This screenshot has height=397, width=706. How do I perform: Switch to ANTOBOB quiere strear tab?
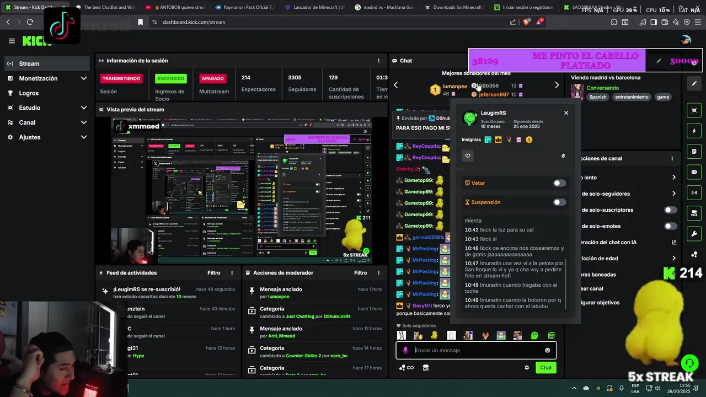pyautogui.click(x=174, y=8)
